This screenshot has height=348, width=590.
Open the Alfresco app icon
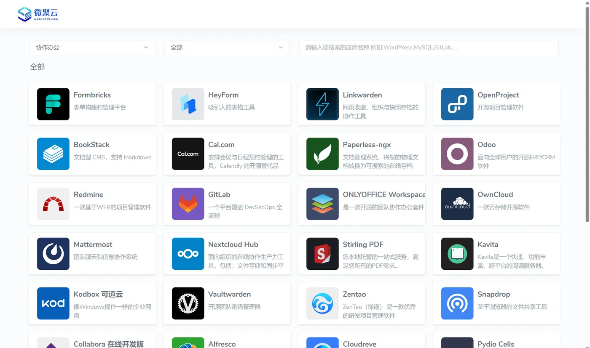[188, 343]
